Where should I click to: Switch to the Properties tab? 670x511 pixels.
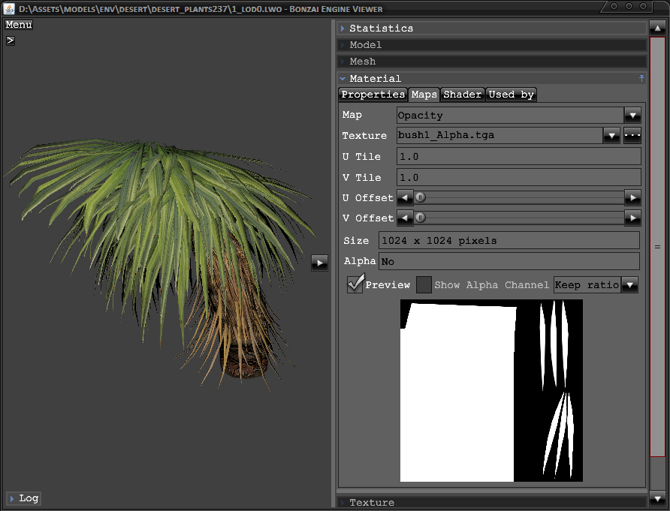coord(373,95)
